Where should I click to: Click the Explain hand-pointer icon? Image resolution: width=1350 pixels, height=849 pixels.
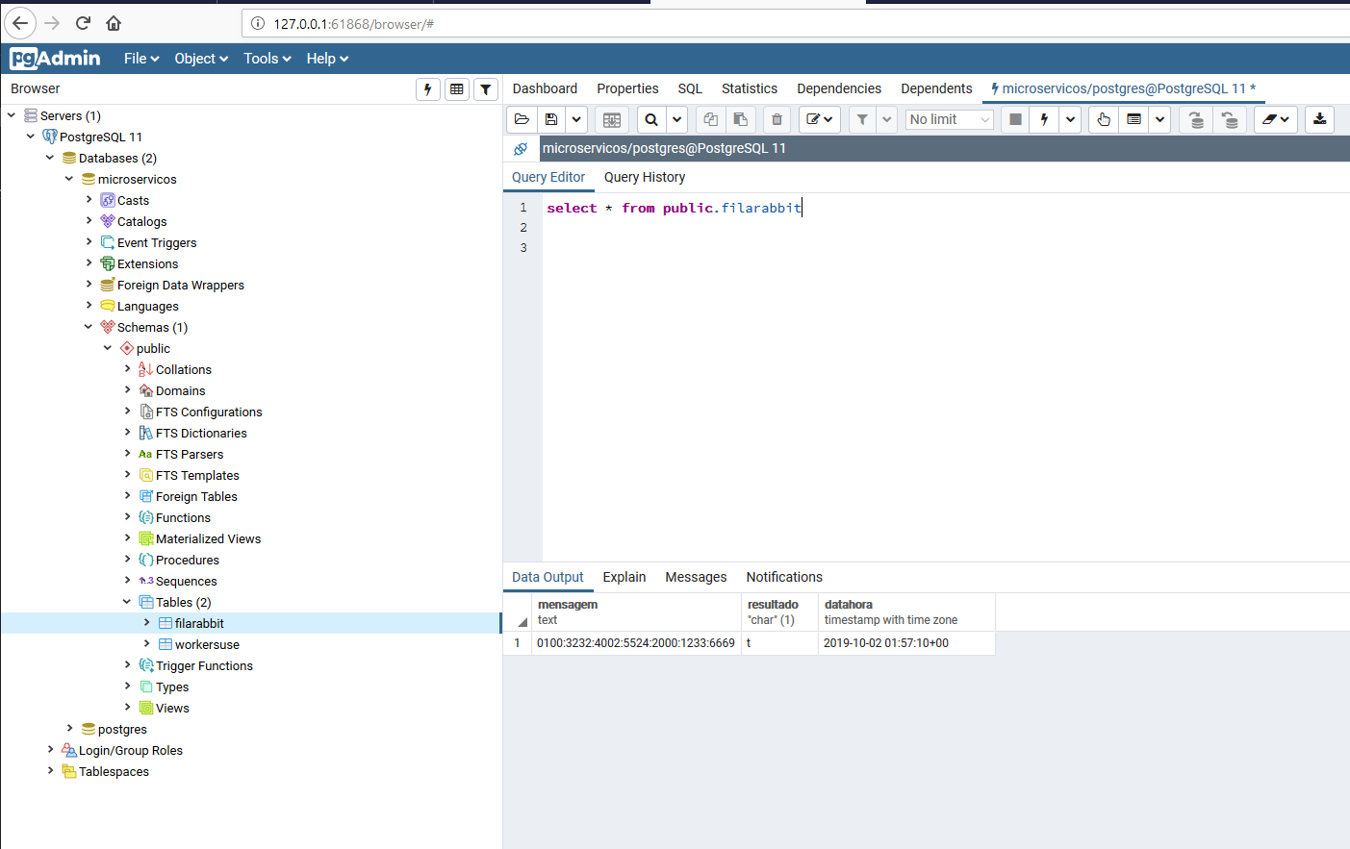[x=1104, y=119]
